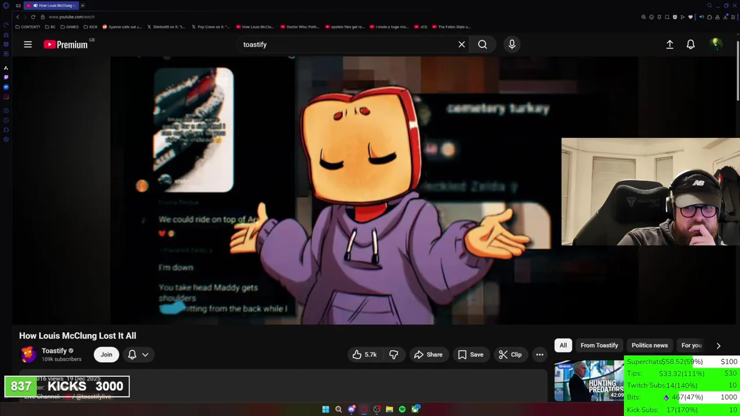
Task: Open the Syanne calls out bookmark
Action: click(x=122, y=27)
